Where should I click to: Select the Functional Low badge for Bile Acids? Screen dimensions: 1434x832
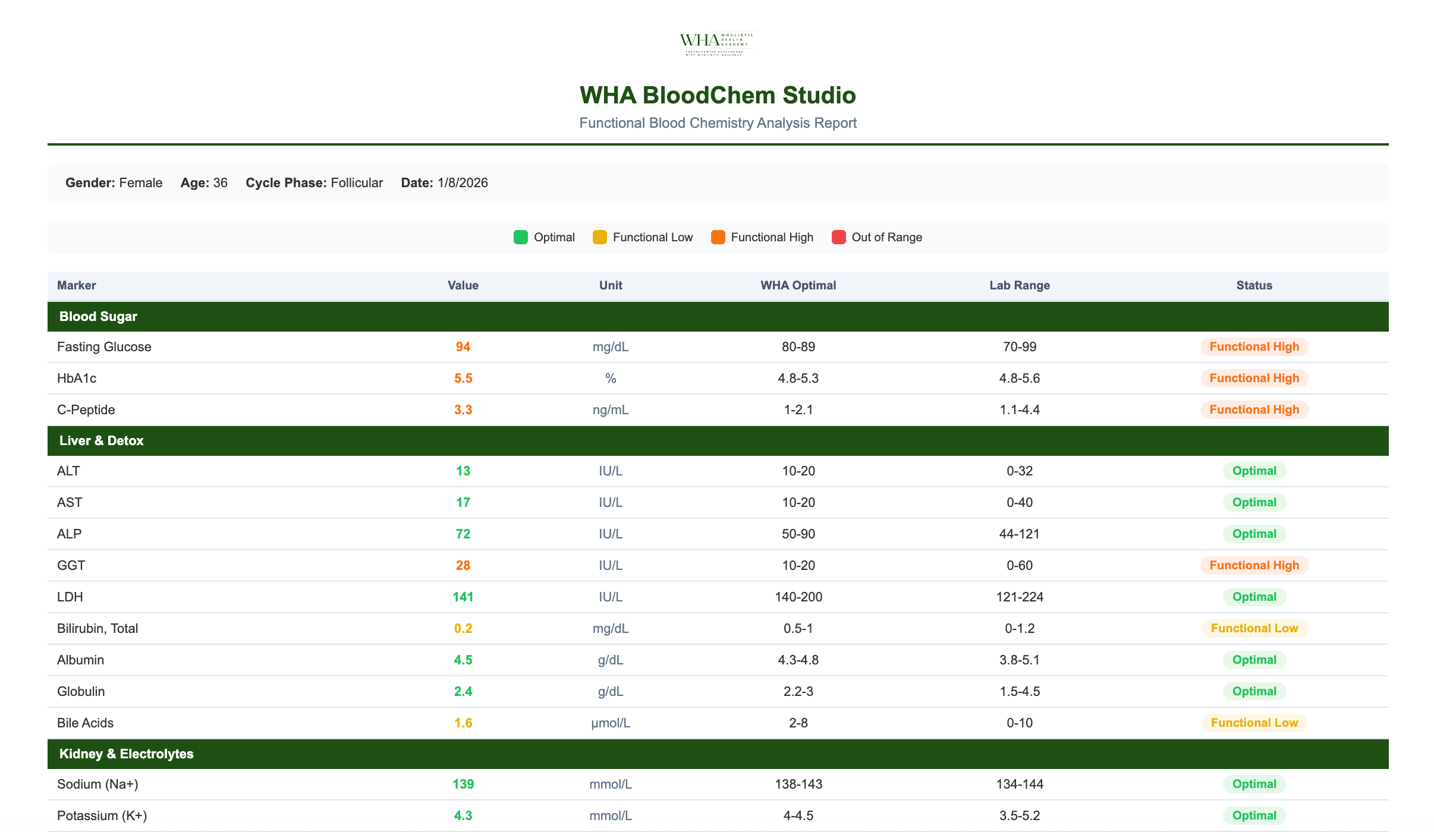1254,723
